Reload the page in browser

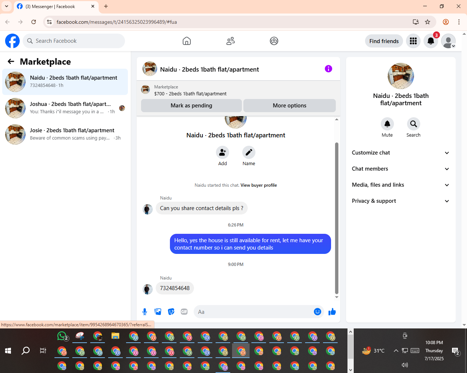(34, 22)
